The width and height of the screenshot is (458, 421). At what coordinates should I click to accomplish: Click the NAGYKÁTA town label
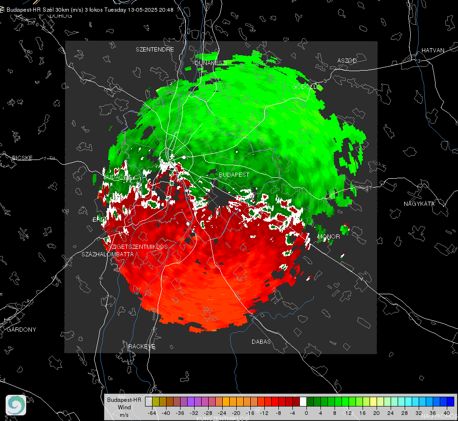click(x=419, y=203)
